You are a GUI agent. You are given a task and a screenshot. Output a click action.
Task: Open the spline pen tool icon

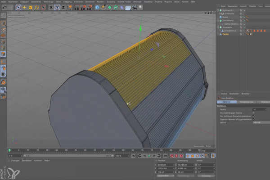103,8
